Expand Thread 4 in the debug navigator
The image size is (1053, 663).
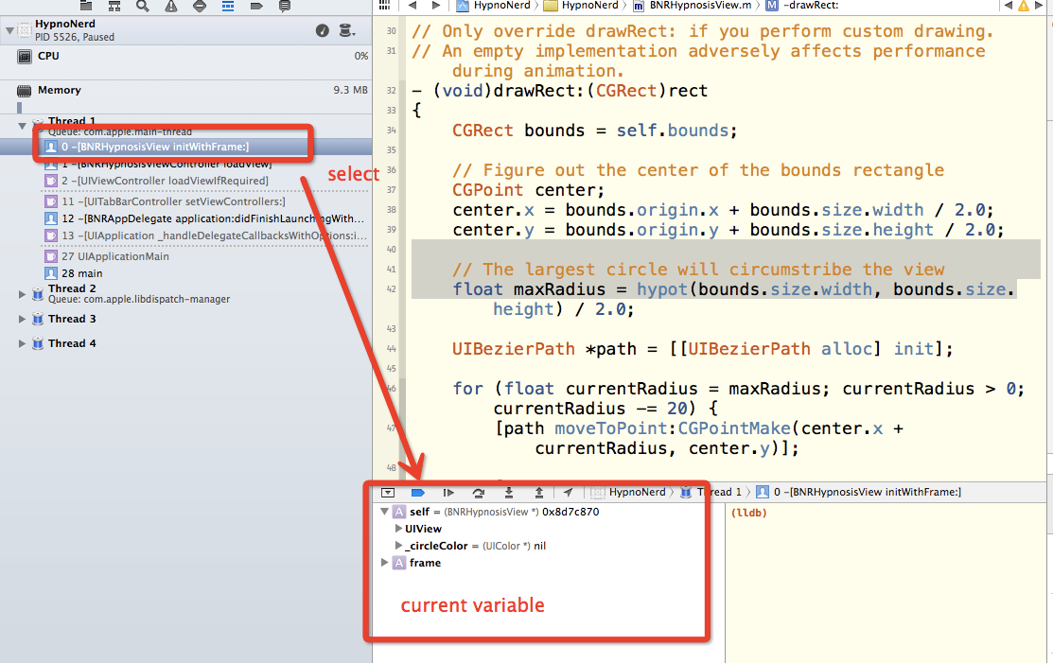pyautogui.click(x=22, y=343)
